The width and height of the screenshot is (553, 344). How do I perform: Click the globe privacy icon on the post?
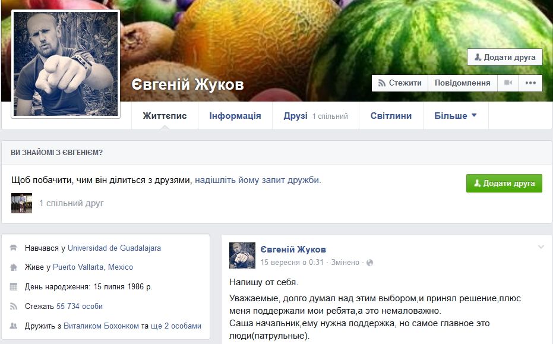(x=369, y=263)
